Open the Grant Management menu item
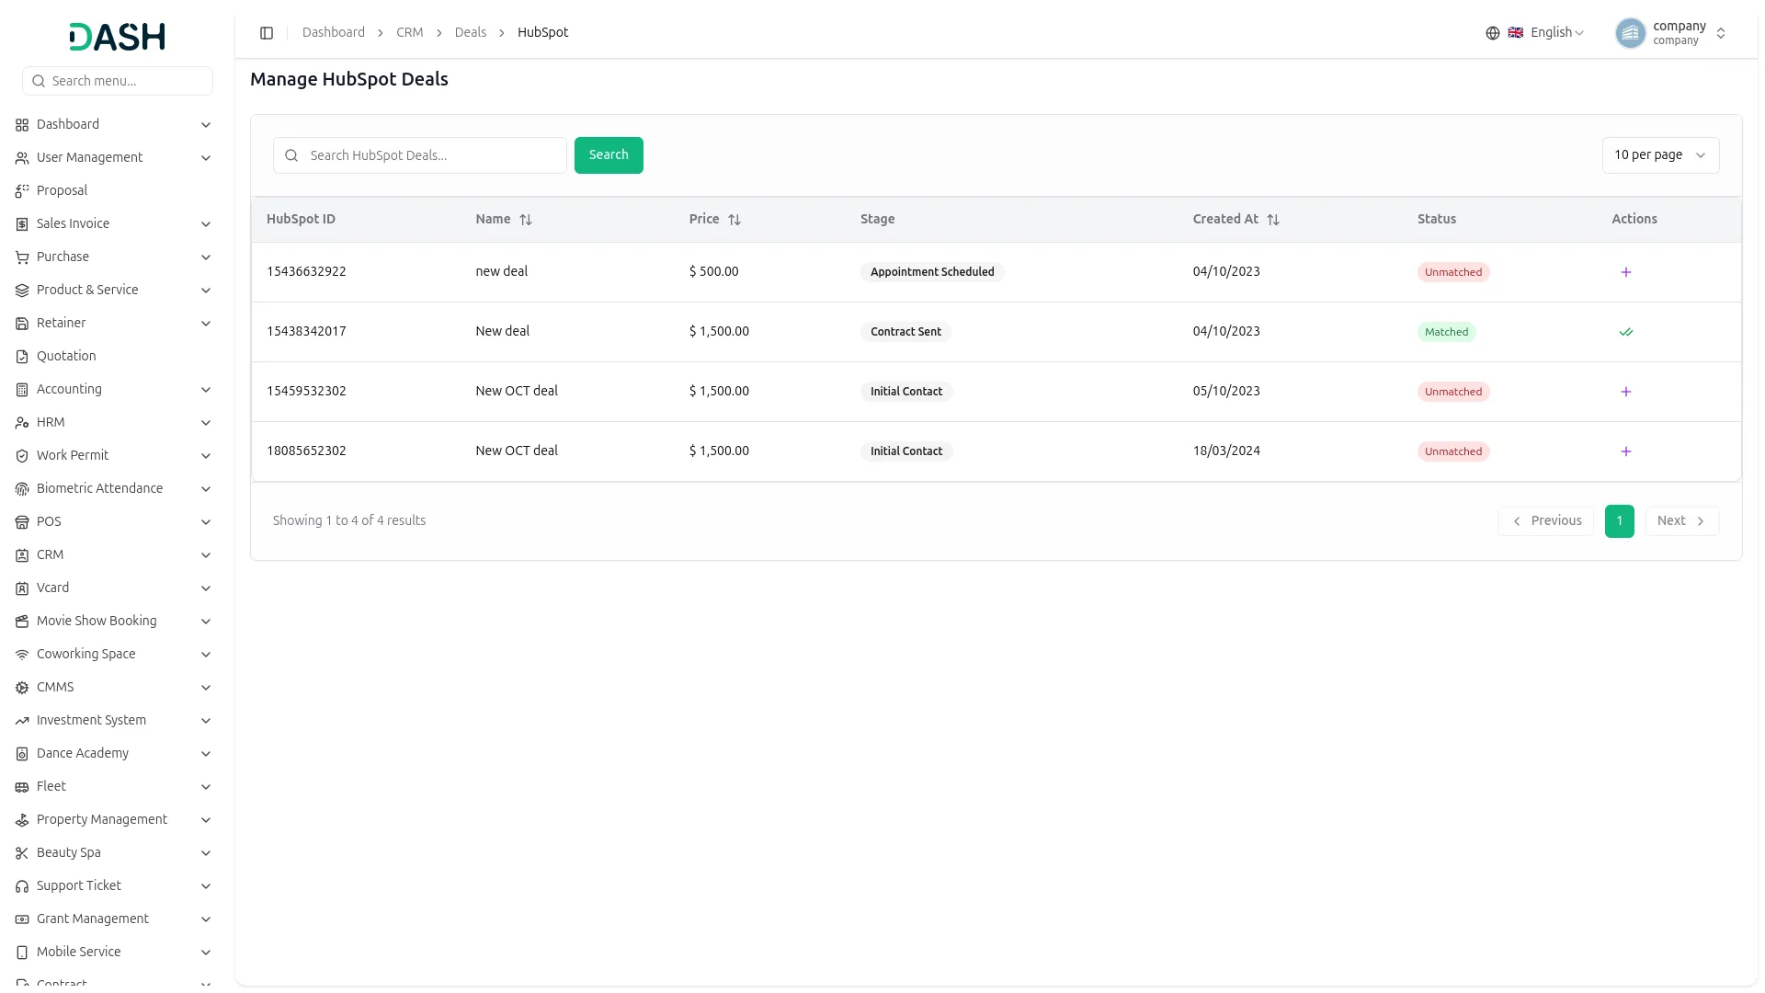 [114, 919]
